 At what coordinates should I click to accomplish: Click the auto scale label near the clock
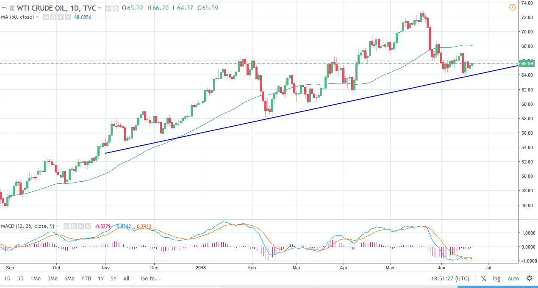[513, 278]
